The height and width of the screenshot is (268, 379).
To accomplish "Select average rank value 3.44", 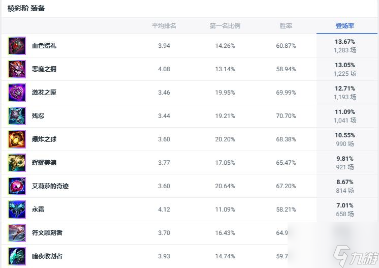I will tap(164, 116).
